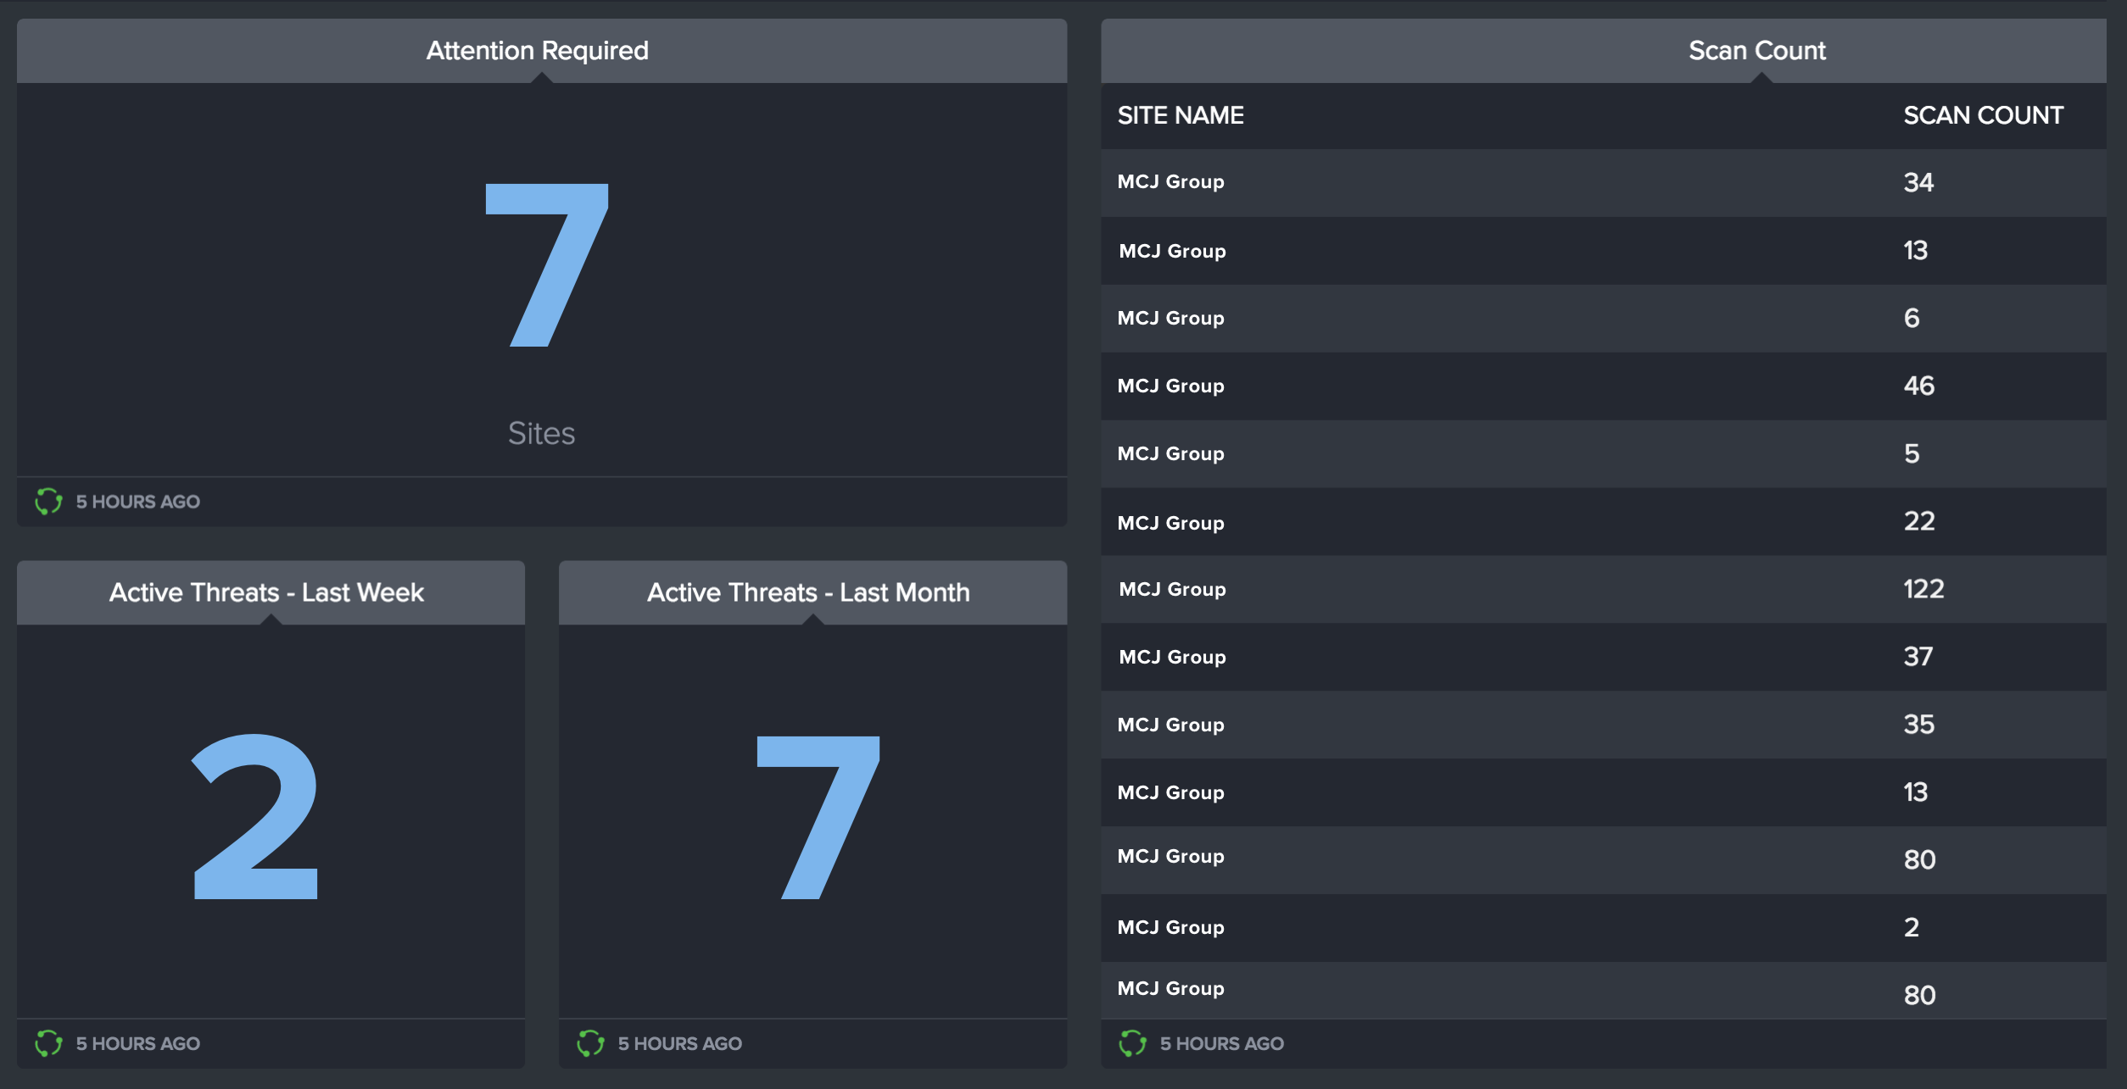Image resolution: width=2127 pixels, height=1089 pixels.
Task: Click refresh icon under Active Threats Last Week
Action: coord(48,1043)
